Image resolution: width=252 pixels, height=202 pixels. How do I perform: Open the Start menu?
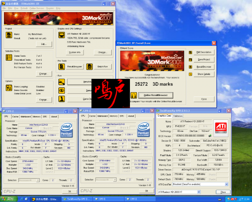point(9,199)
